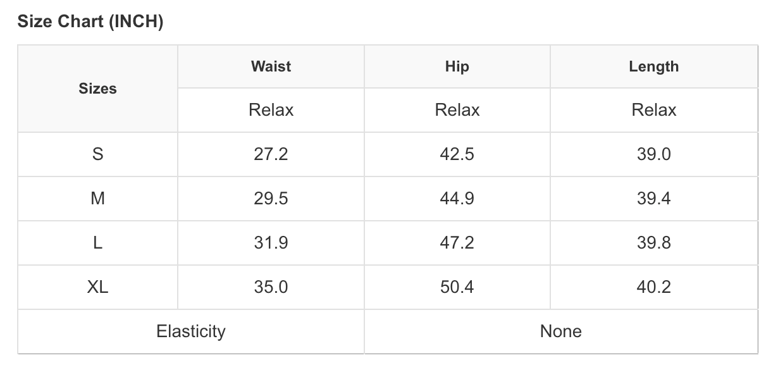Select the Relax label under Length
The height and width of the screenshot is (377, 778).
coord(653,110)
